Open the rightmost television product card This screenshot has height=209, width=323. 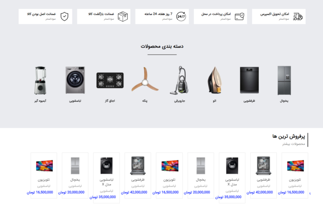[x=295, y=175]
